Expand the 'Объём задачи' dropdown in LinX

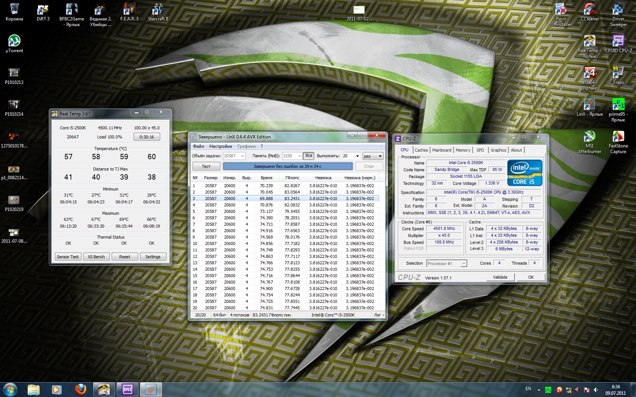tap(243, 156)
